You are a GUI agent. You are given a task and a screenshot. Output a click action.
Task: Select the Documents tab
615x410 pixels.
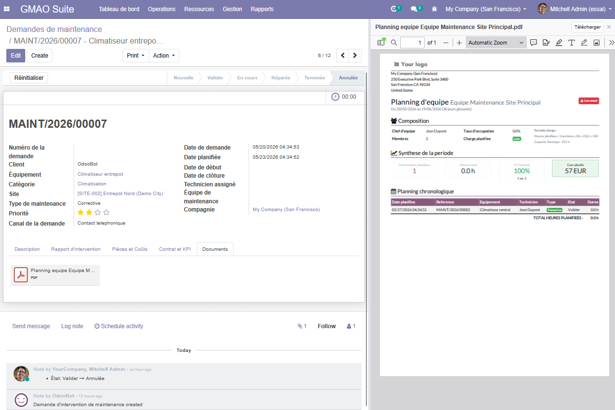pyautogui.click(x=215, y=249)
